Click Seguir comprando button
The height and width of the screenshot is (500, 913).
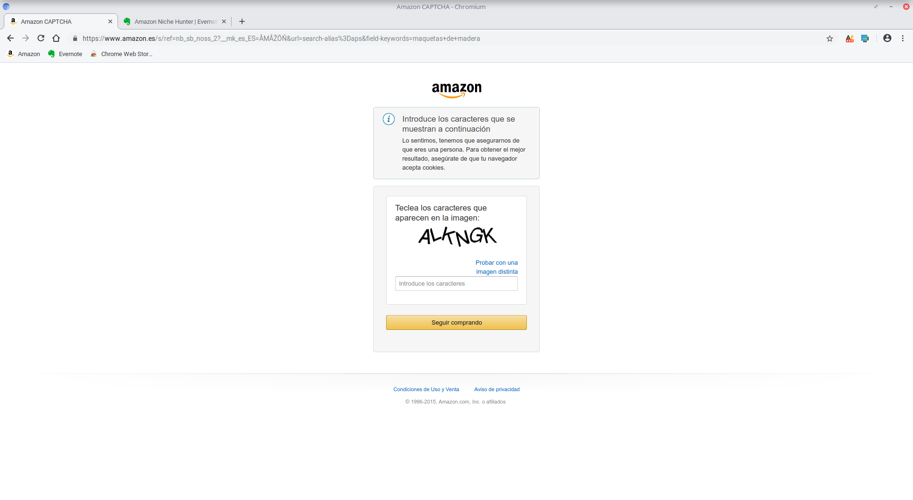456,322
